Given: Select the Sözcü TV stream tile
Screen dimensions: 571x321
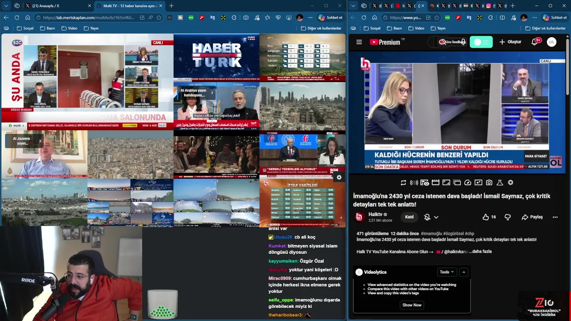Looking at the screenshot, I should 87,81.
